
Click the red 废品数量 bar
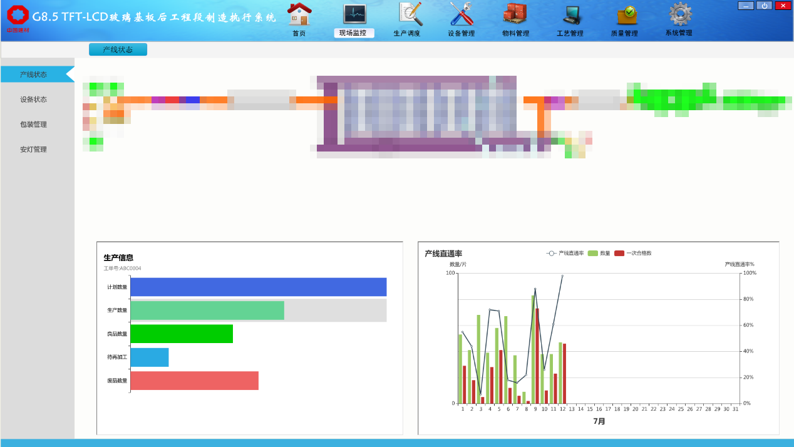[194, 381]
